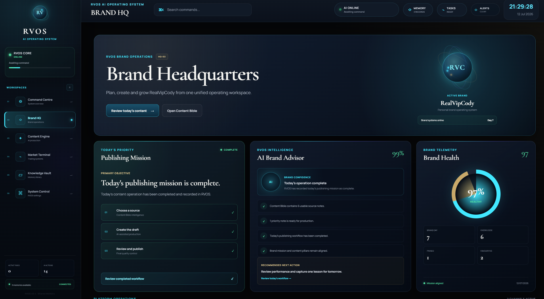
Task: Click the Memory 3 records pill
Action: click(x=418, y=10)
